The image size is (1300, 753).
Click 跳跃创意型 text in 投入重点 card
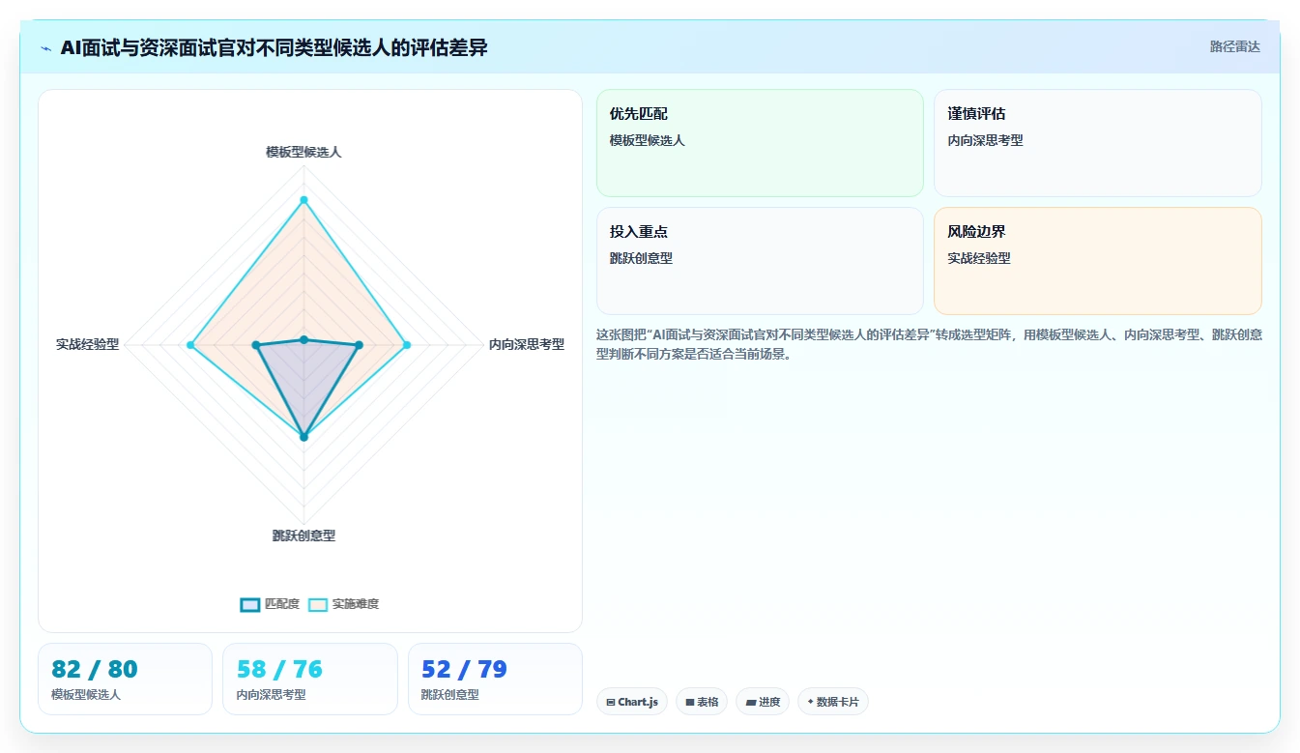tap(641, 258)
